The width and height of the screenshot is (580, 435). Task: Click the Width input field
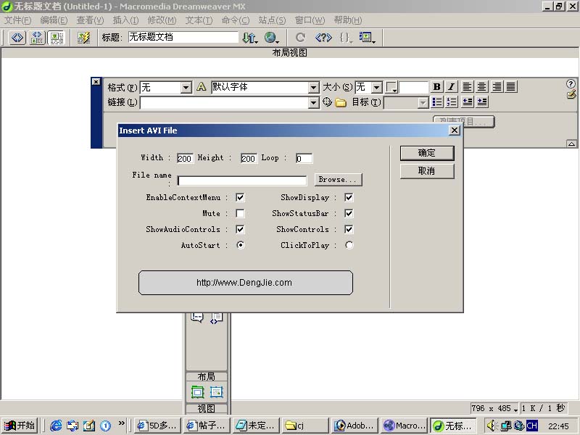(185, 158)
